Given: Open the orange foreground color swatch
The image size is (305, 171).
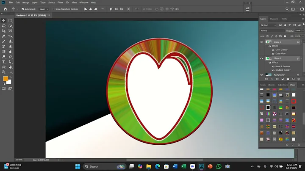Looking at the screenshot, I should coord(6,78).
